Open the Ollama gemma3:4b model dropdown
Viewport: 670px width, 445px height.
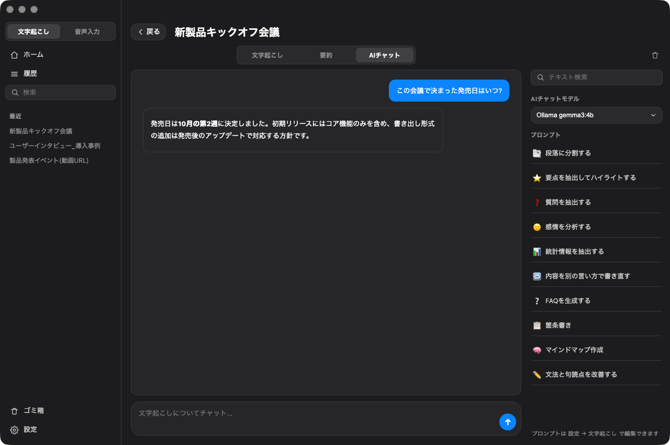tap(597, 115)
